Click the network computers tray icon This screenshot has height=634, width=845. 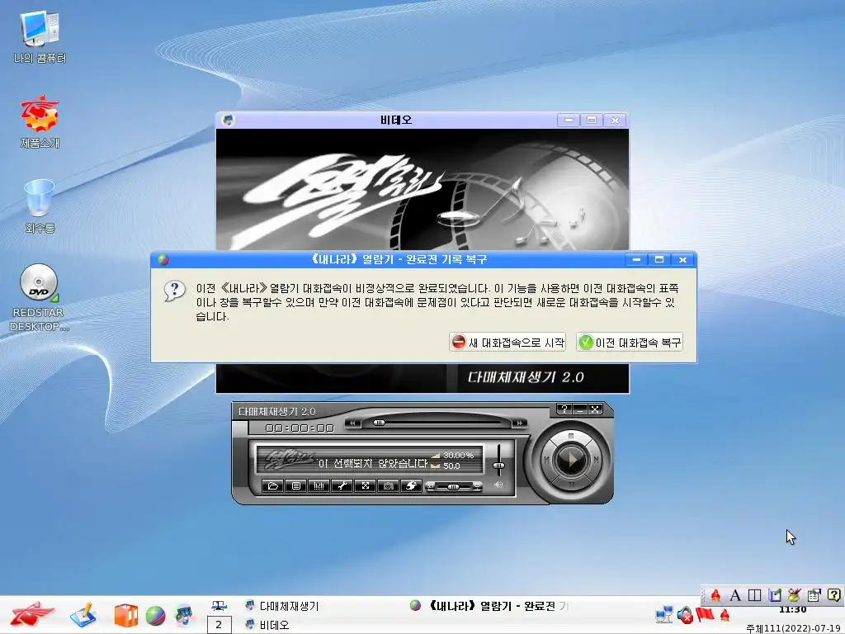coord(664,614)
